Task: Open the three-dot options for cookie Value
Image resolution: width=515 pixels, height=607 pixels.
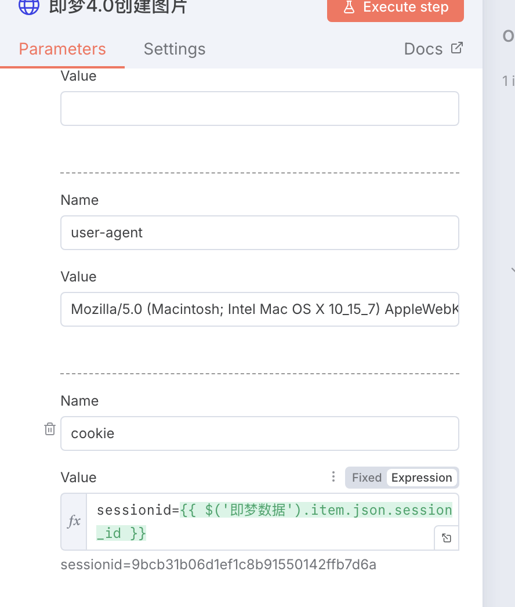Action: point(333,477)
